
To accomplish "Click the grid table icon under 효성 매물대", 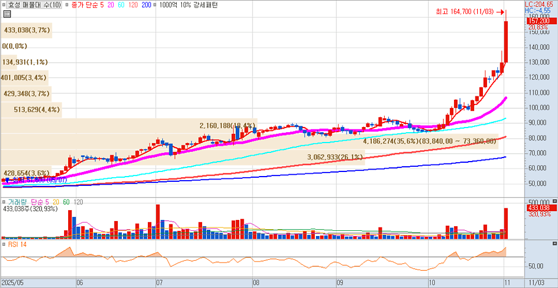I will [7, 14].
